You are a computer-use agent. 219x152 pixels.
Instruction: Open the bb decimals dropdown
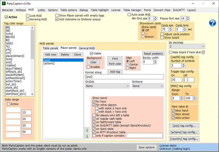click(187, 46)
